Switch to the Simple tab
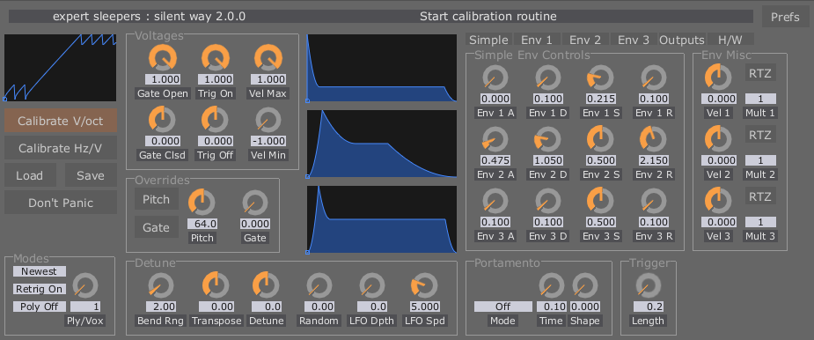This screenshot has width=814, height=340. click(x=488, y=40)
